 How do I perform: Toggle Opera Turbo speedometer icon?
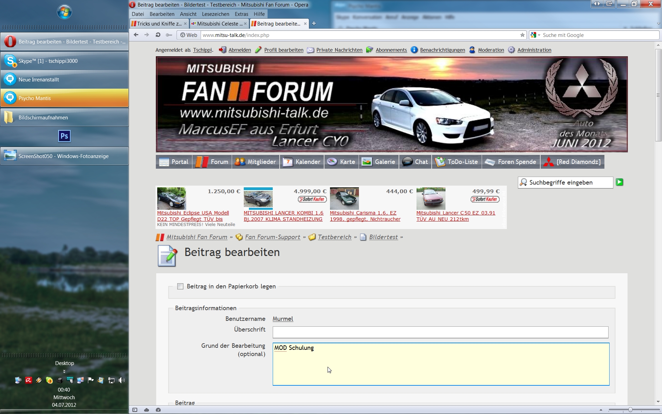coord(158,410)
